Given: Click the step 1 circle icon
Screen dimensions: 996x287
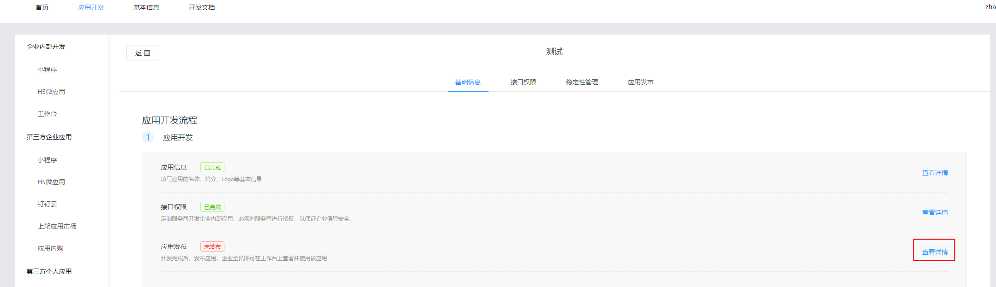Looking at the screenshot, I should [148, 137].
